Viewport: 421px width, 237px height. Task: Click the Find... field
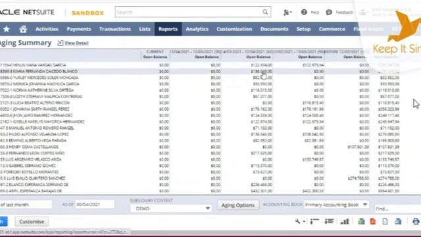[397, 209]
